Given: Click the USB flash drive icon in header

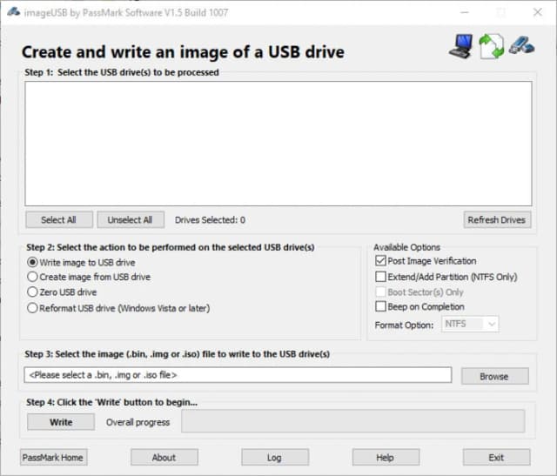Looking at the screenshot, I should (x=521, y=45).
